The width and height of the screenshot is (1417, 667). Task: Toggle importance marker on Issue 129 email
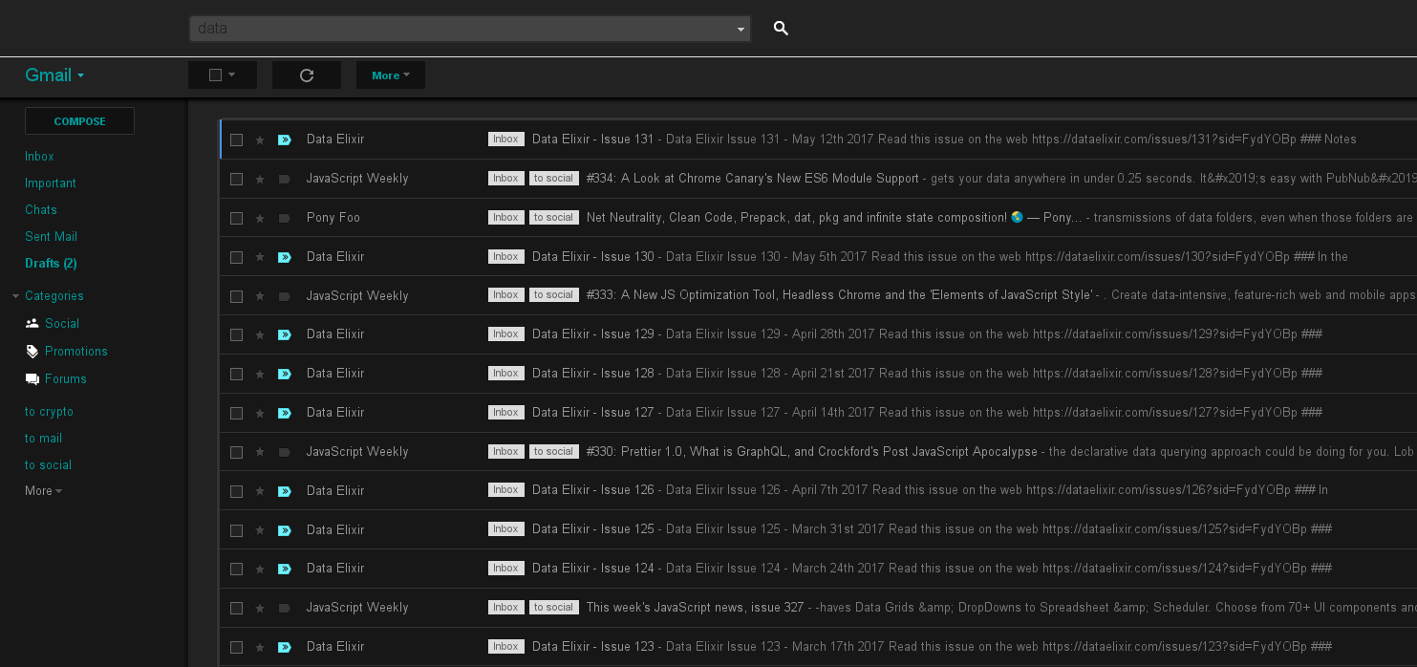point(284,334)
